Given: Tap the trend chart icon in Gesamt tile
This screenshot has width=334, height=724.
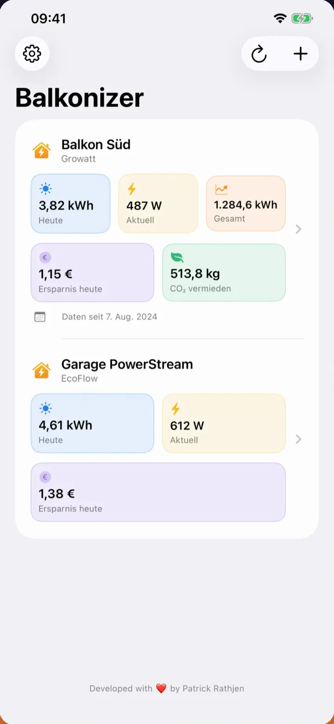Looking at the screenshot, I should coord(221,189).
